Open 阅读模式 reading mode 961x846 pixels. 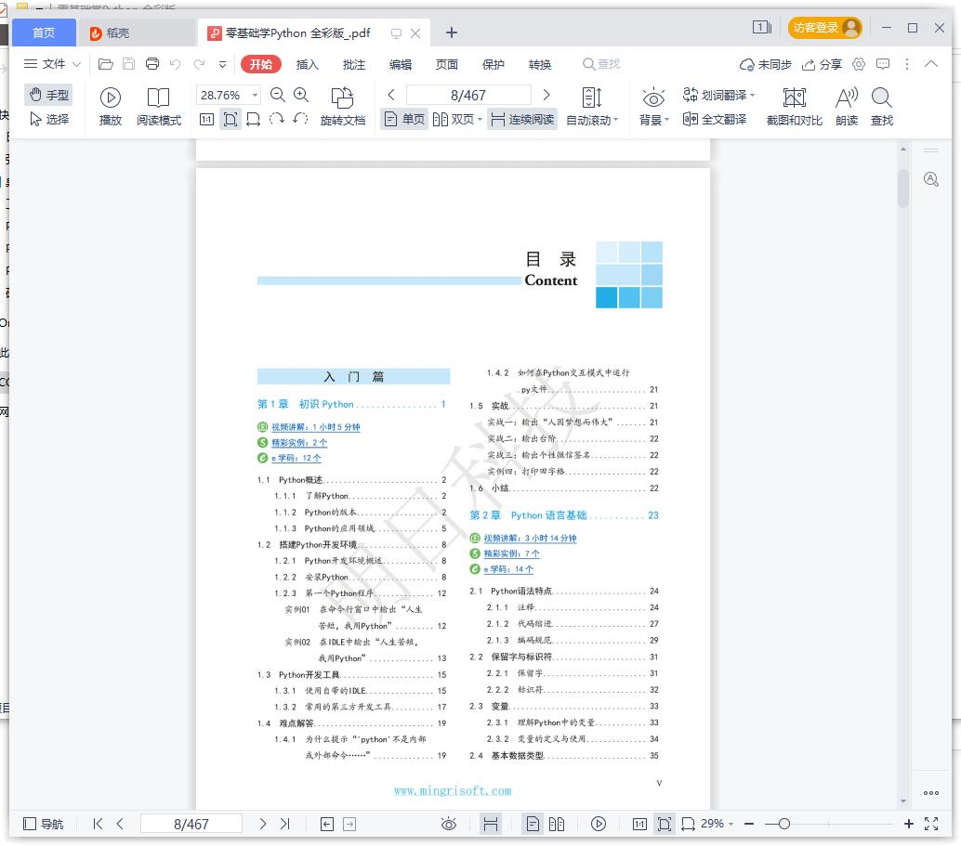coord(159,107)
